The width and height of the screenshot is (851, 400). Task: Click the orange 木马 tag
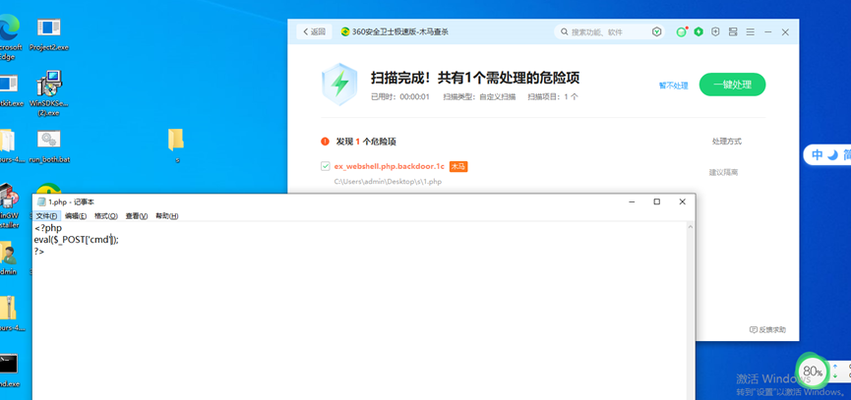click(x=458, y=167)
